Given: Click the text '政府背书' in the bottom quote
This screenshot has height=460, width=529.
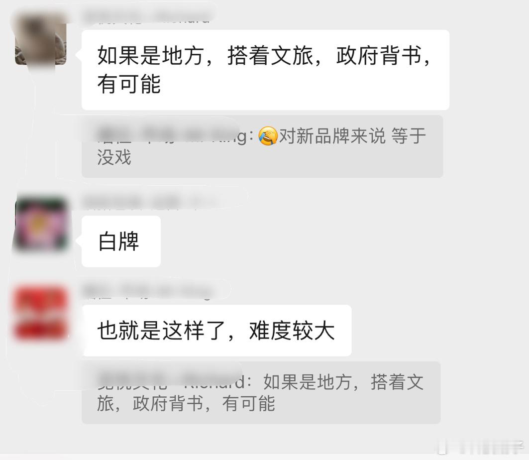Looking at the screenshot, I should 168,403.
